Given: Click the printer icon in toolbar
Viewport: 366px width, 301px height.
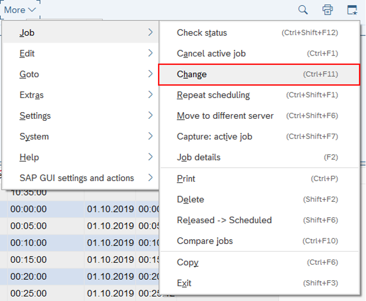Looking at the screenshot, I should point(328,10).
